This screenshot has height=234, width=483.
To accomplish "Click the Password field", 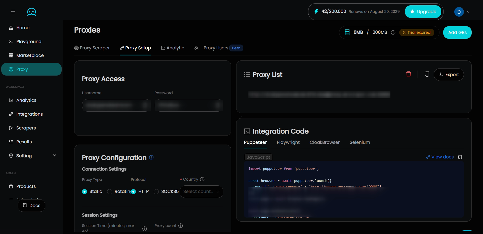I will [189, 105].
